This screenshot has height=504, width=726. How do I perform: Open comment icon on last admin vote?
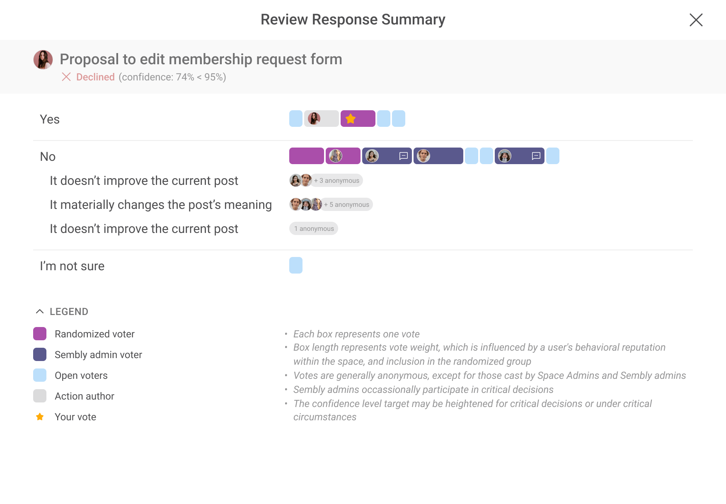(x=536, y=156)
